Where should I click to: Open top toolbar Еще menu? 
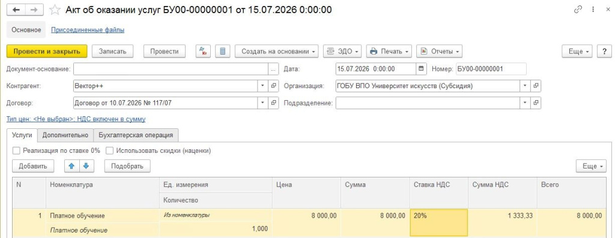577,52
